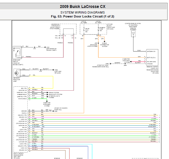
Task: Click the Front of Driver's Door Sill label
Action: (x=61, y=109)
